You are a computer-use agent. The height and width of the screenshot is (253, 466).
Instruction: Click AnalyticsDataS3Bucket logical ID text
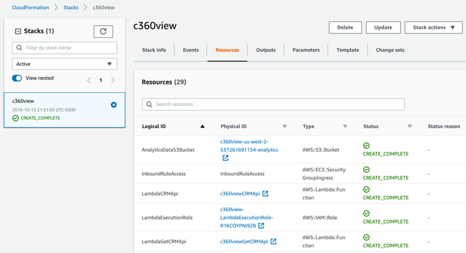pyautogui.click(x=168, y=150)
